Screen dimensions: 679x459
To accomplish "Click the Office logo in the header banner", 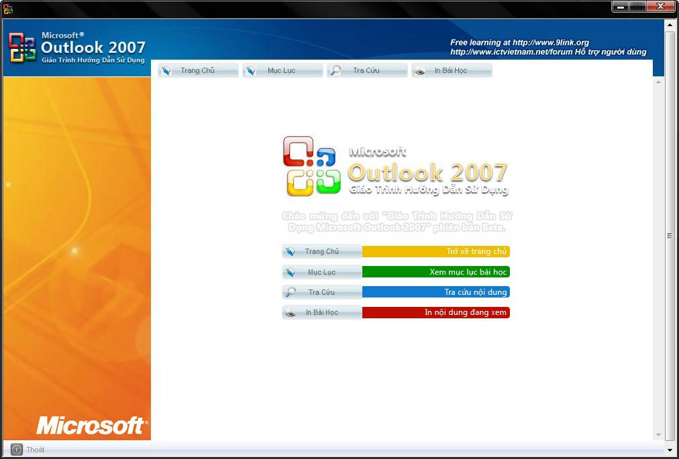I will point(22,47).
